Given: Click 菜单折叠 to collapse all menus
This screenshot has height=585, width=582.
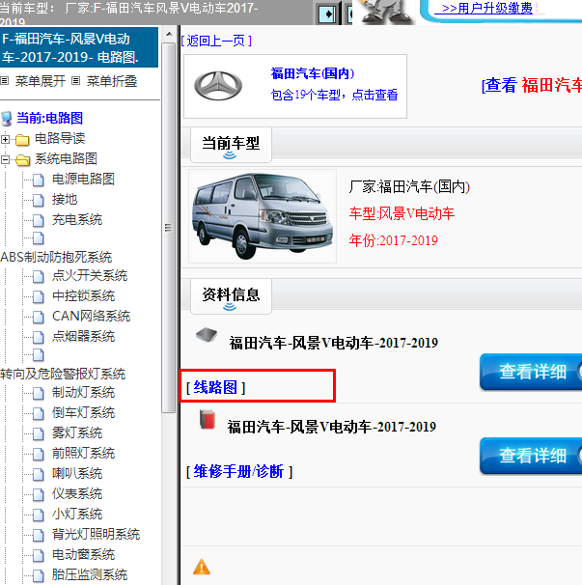Looking at the screenshot, I should click(x=112, y=81).
